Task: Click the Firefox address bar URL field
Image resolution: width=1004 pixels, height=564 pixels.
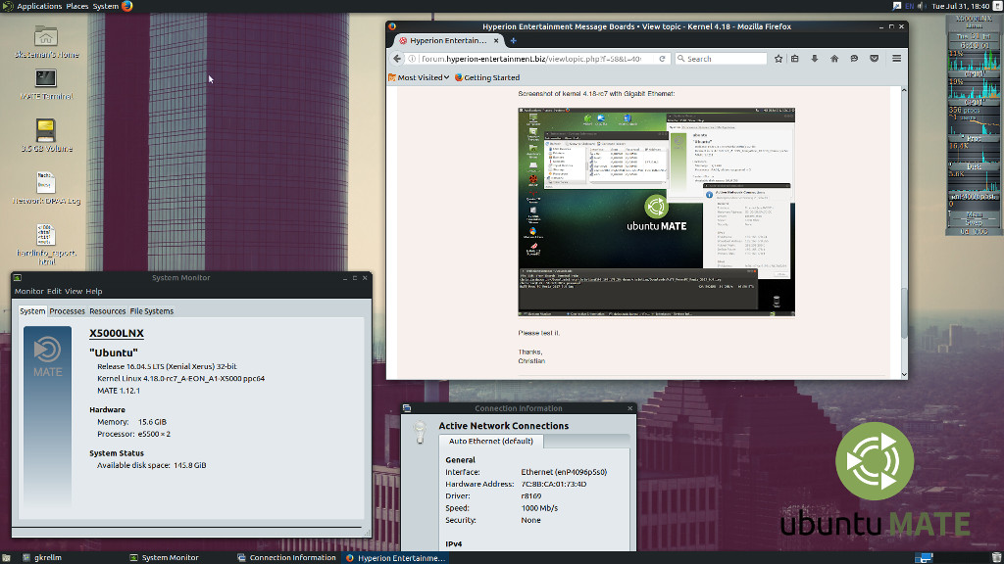Action: [531, 58]
